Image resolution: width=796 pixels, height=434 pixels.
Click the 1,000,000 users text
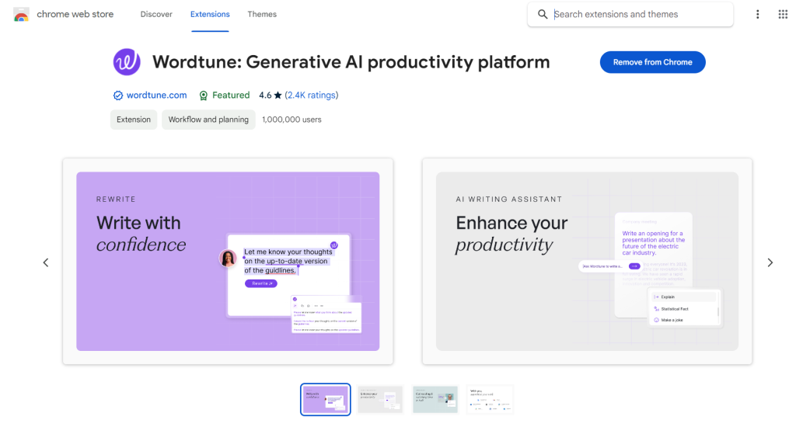point(292,120)
